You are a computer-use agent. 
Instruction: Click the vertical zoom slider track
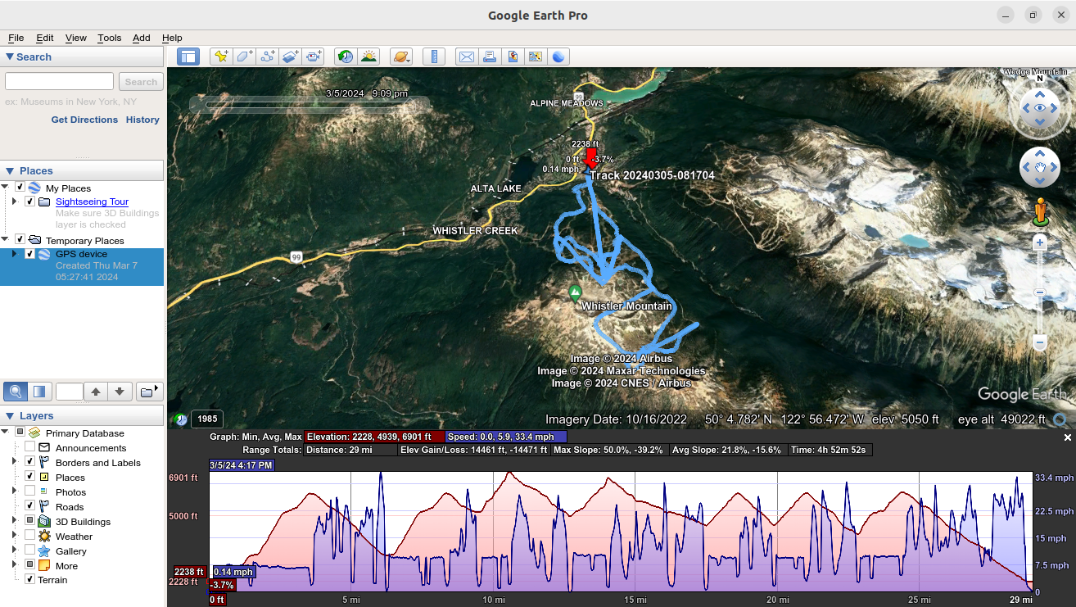click(1040, 292)
